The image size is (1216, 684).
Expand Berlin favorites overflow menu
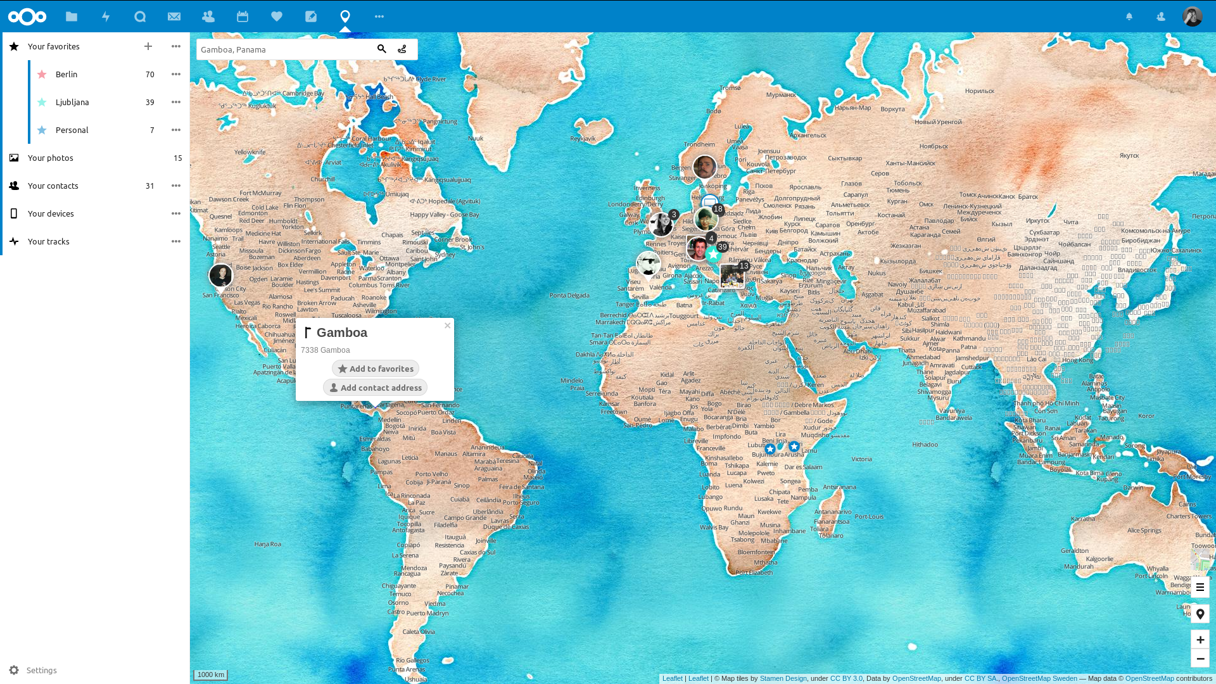click(x=176, y=74)
